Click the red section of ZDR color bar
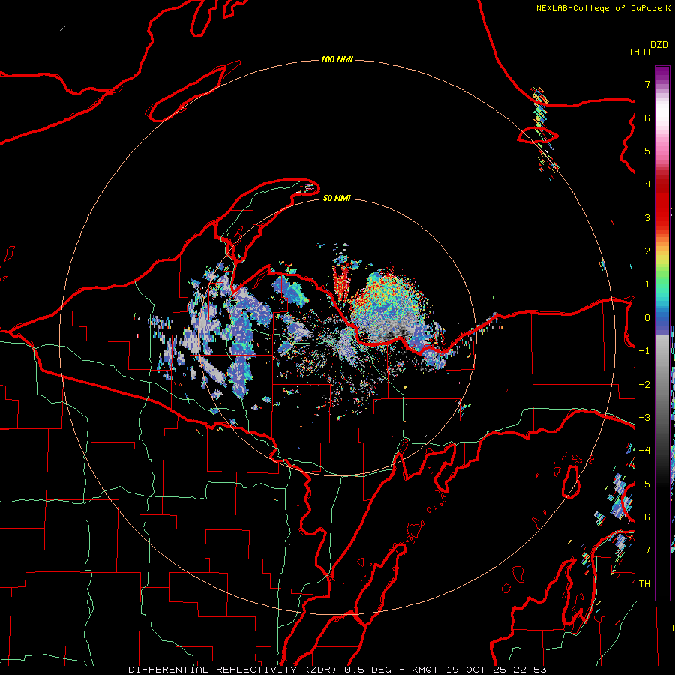This screenshot has width=675, height=675. point(662,202)
